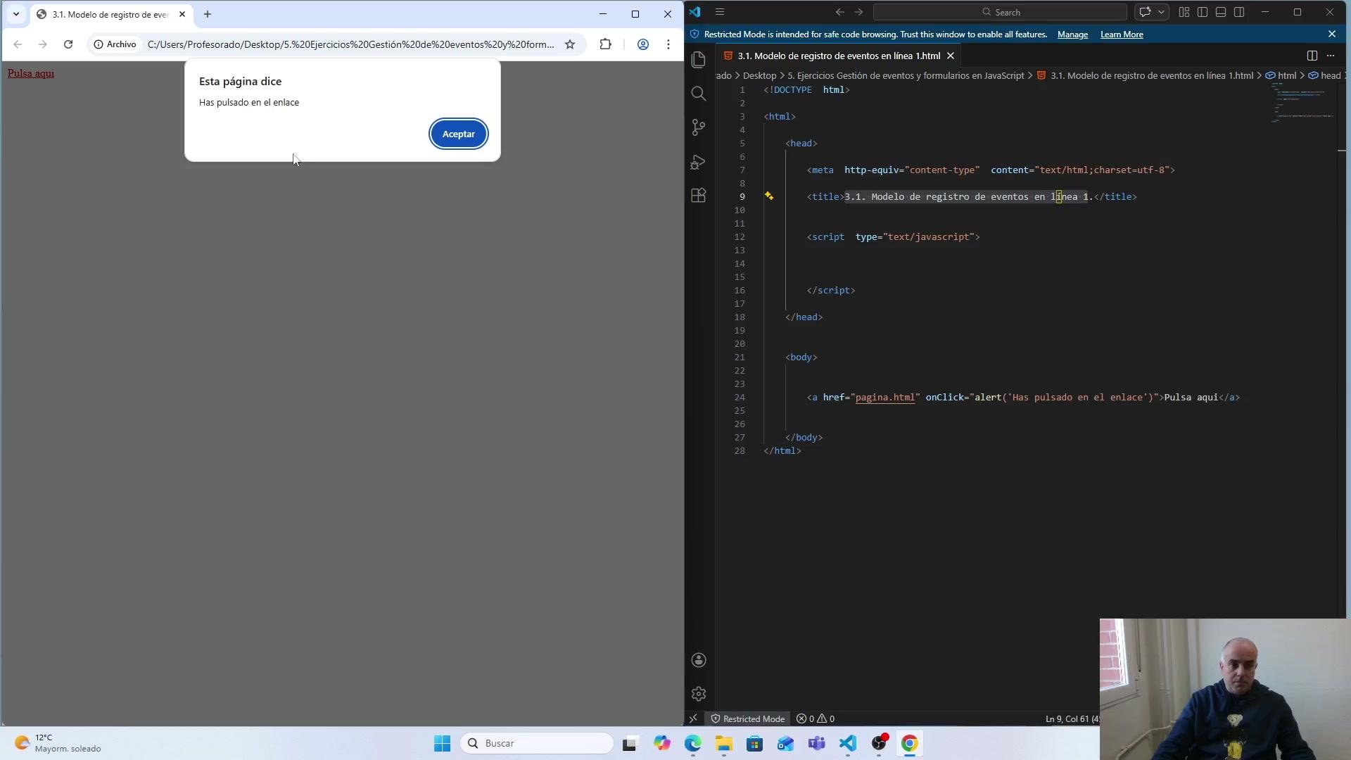Expand the Copilot dropdown arrow in VS Code
Viewport: 1351px width, 760px height.
(x=1161, y=12)
